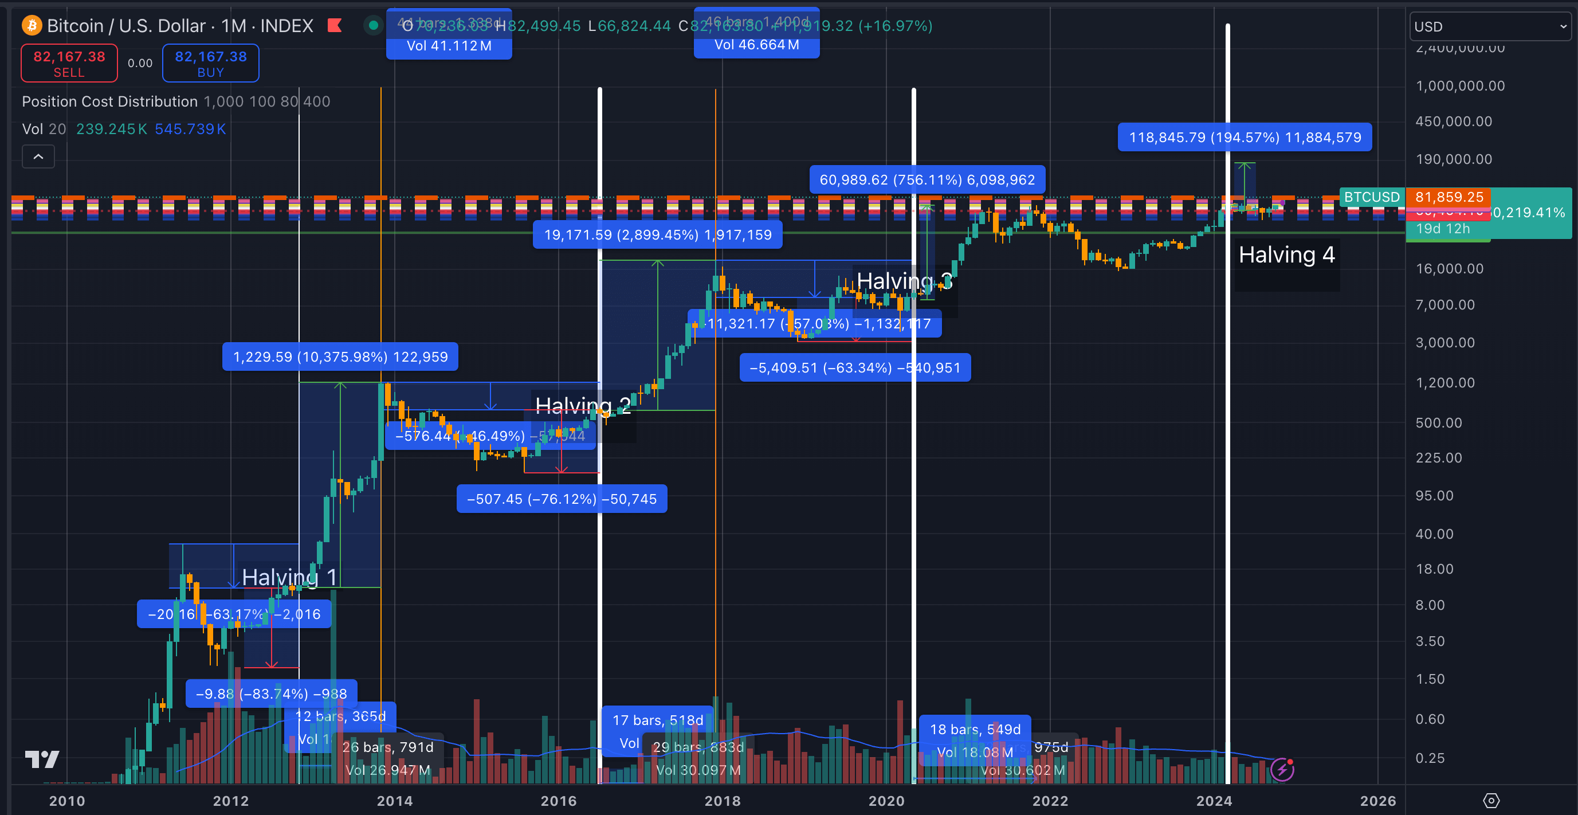
Task: Select the white vertical line at Halving 2
Action: (600, 435)
